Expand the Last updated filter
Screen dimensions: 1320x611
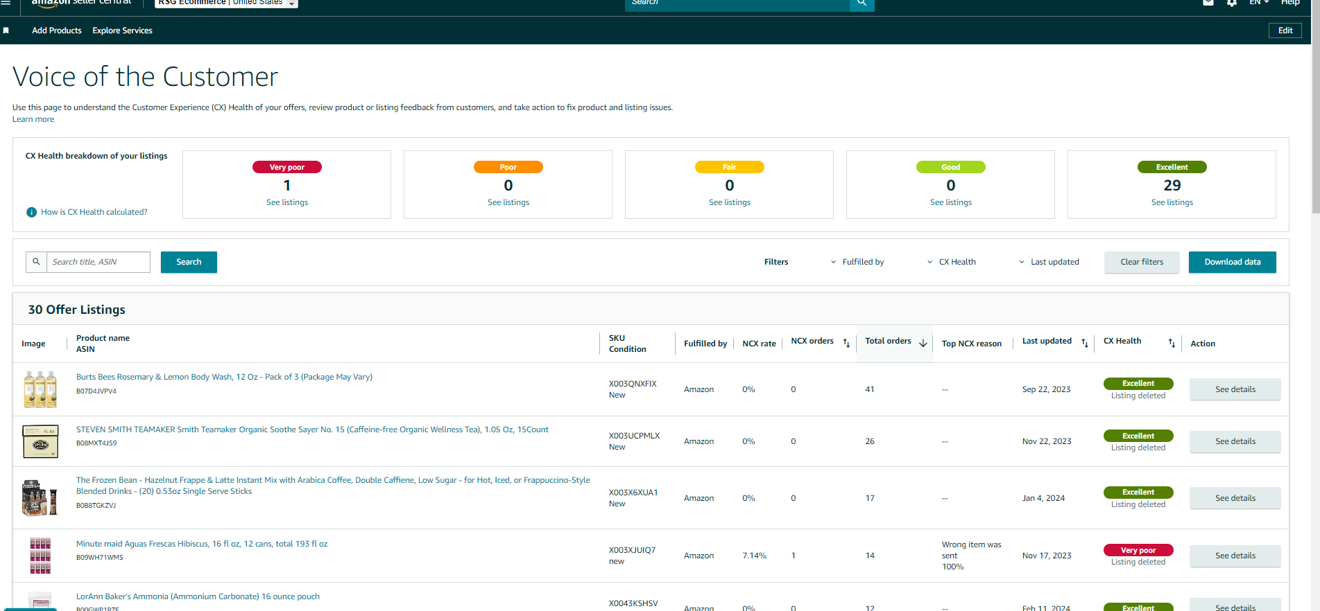(x=1049, y=262)
